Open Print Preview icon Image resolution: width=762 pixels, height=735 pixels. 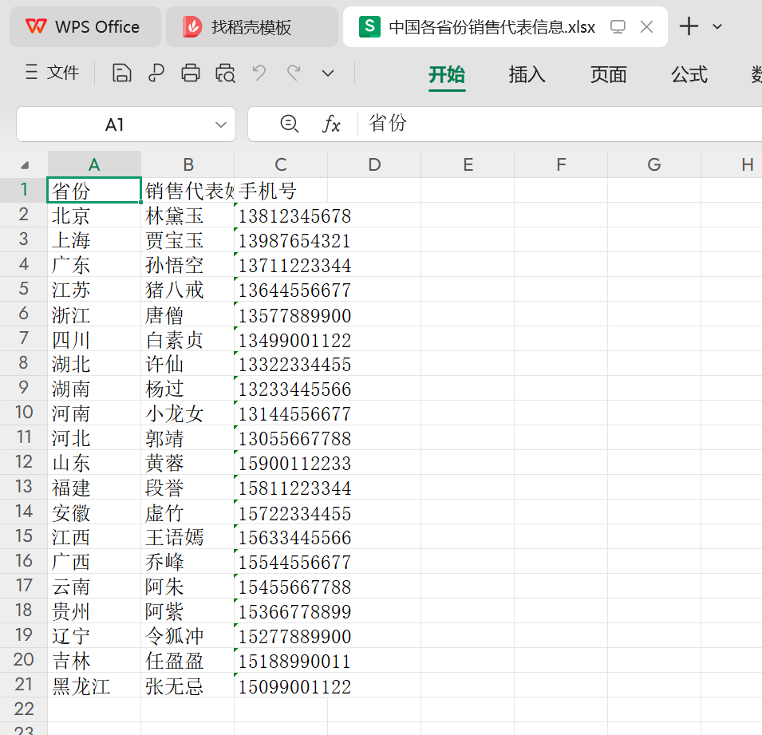coord(225,73)
